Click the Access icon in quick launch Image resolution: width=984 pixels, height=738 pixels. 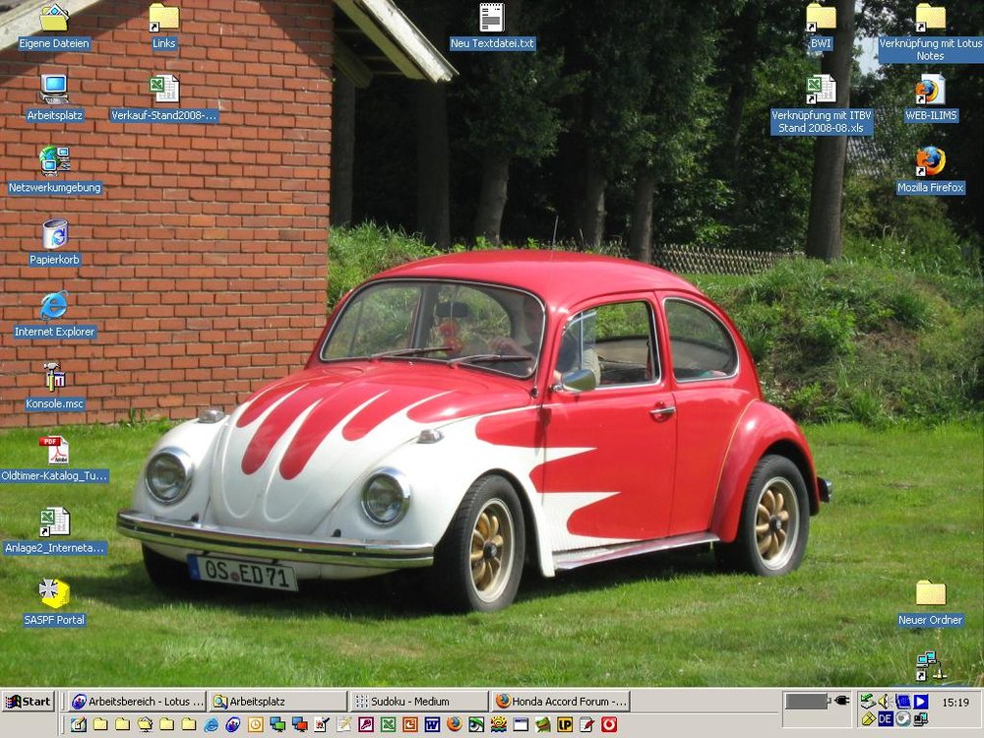pos(366,724)
